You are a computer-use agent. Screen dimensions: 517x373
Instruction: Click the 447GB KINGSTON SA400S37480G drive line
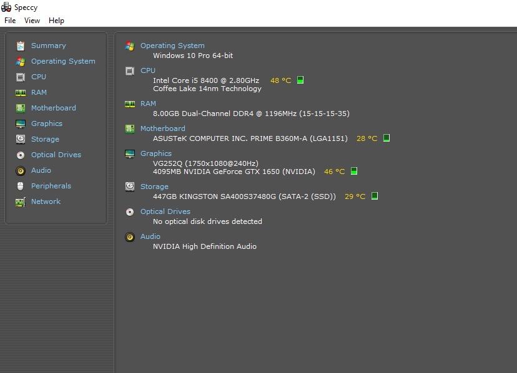[x=244, y=196]
